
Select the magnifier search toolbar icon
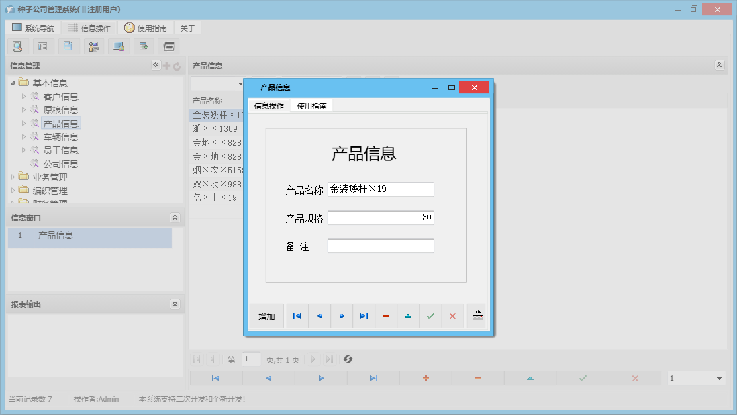tap(17, 46)
